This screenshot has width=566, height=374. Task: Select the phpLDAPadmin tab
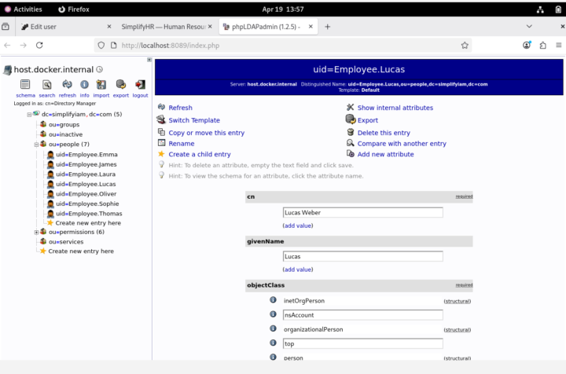click(268, 27)
